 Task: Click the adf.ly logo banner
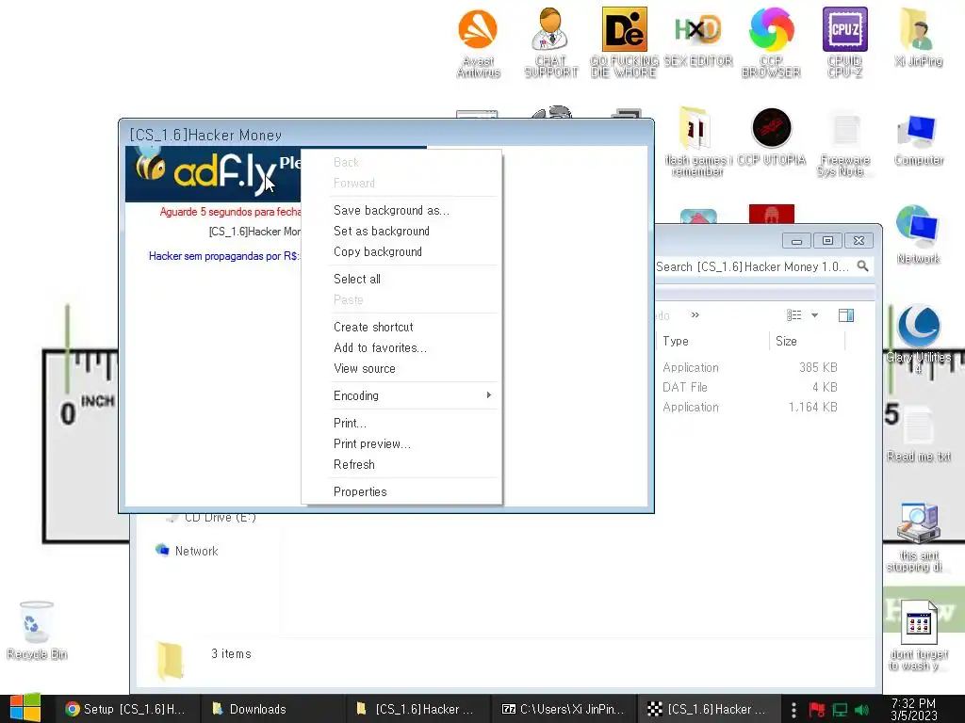[x=213, y=174]
